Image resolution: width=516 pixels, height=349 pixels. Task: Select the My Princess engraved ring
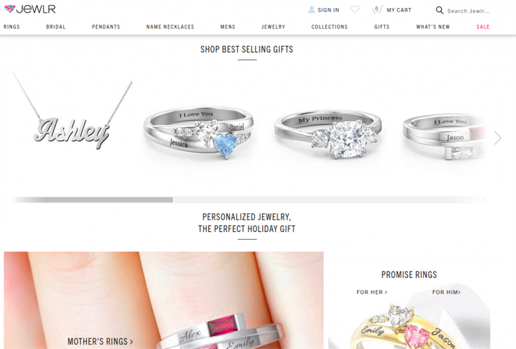coord(328,135)
